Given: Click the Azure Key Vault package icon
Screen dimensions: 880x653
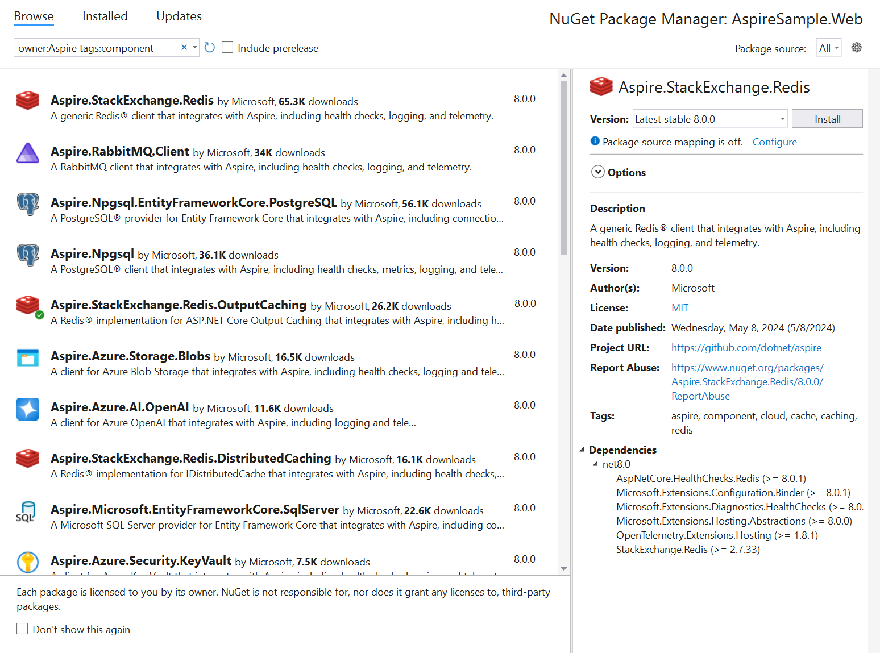Looking at the screenshot, I should click(28, 562).
